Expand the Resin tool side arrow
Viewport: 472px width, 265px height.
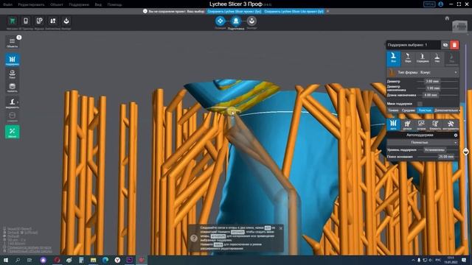(x=18, y=102)
